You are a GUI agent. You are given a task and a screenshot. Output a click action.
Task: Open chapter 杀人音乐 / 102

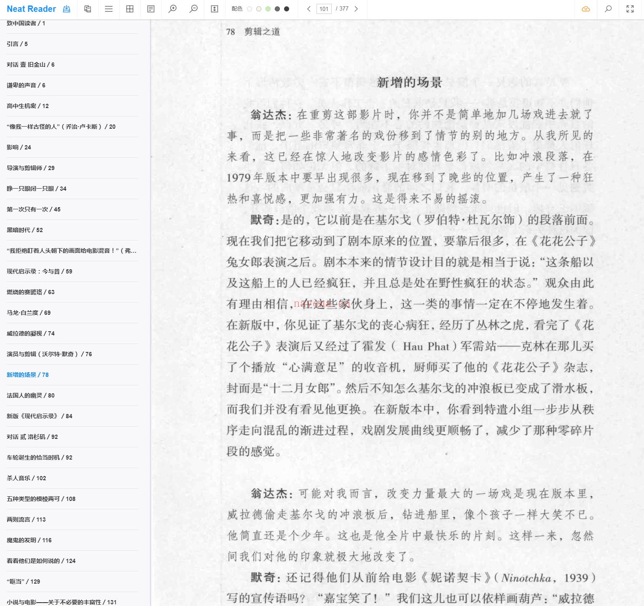tap(27, 478)
